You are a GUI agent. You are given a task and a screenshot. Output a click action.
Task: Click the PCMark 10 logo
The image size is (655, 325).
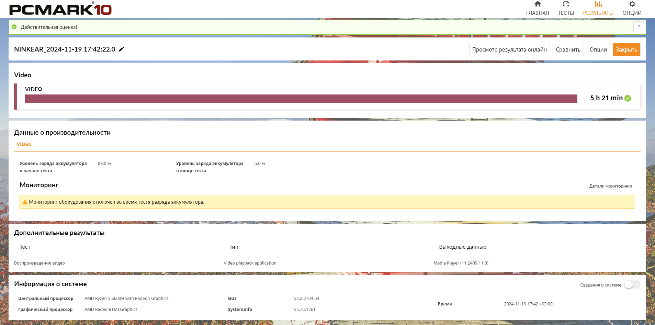(60, 9)
